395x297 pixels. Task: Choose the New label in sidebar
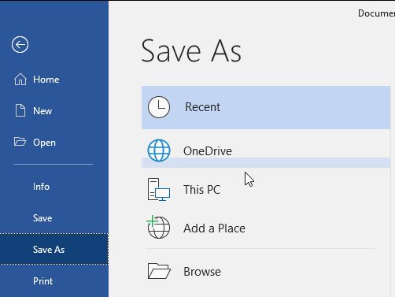42,111
